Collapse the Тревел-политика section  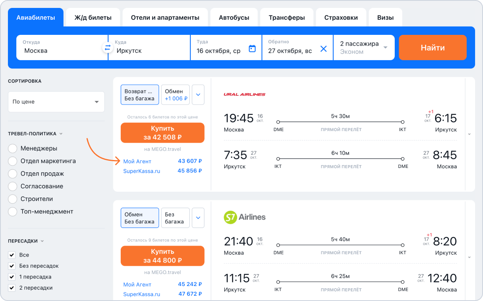(x=61, y=134)
